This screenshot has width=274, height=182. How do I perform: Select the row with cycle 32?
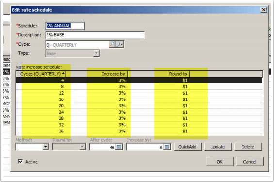click(x=139, y=125)
